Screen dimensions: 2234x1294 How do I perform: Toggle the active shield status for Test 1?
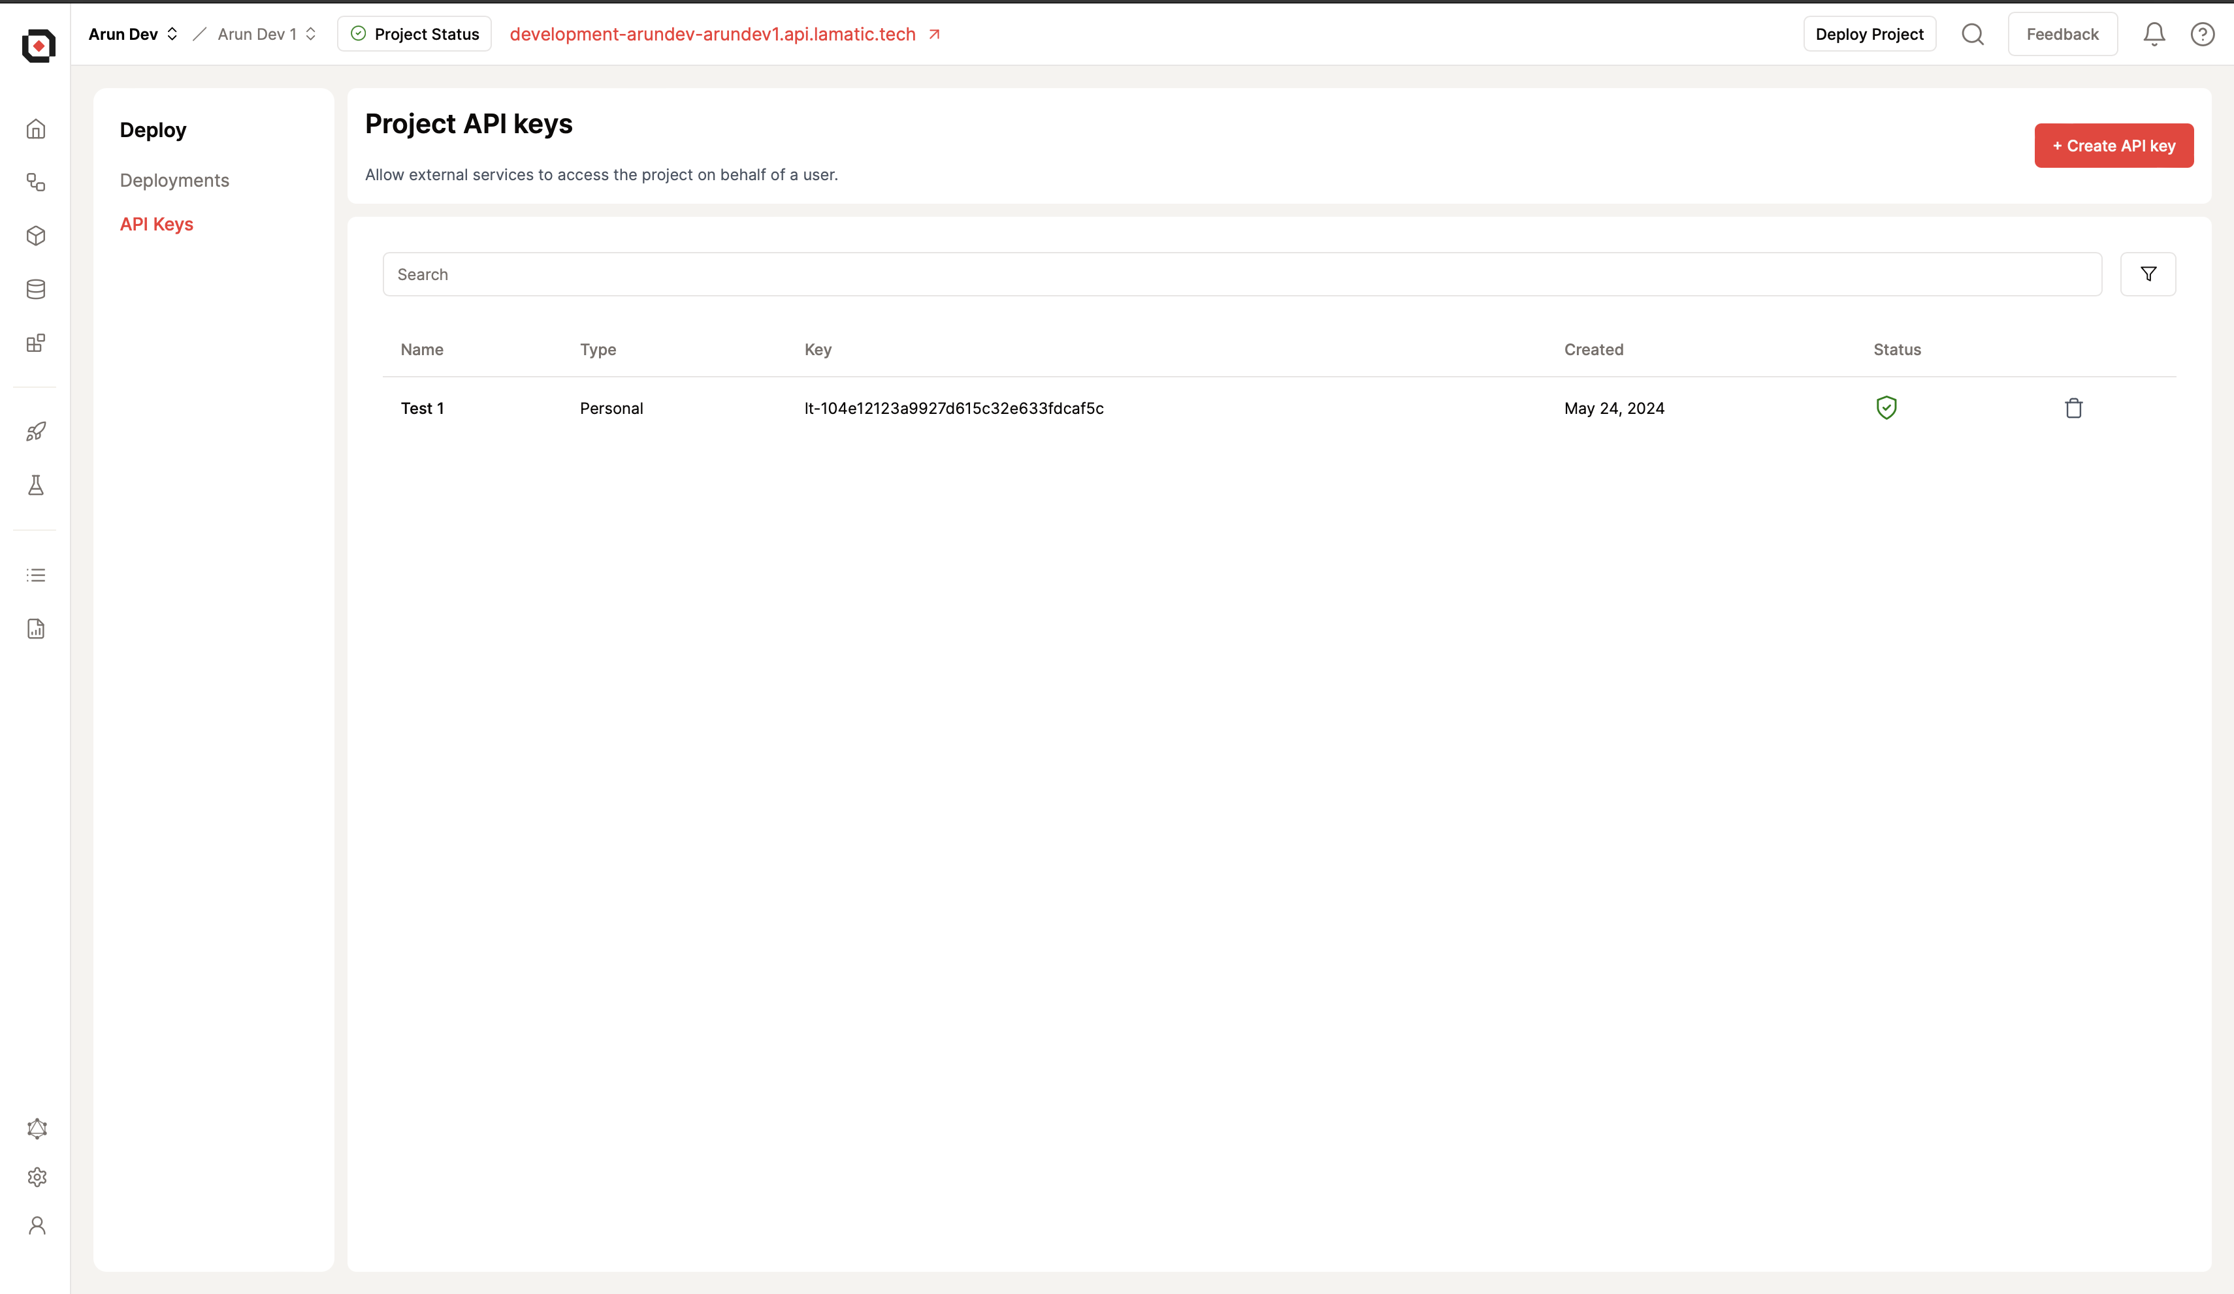point(1886,407)
